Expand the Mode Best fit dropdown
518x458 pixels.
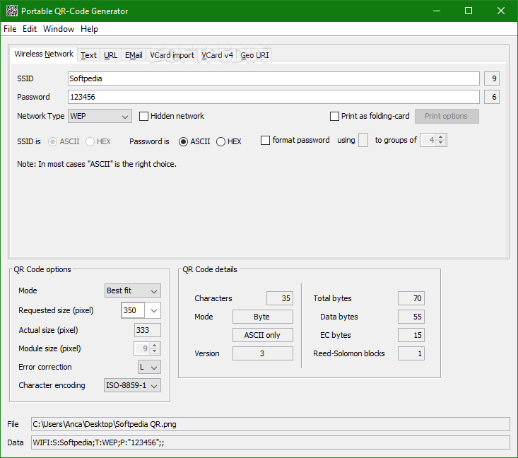132,290
